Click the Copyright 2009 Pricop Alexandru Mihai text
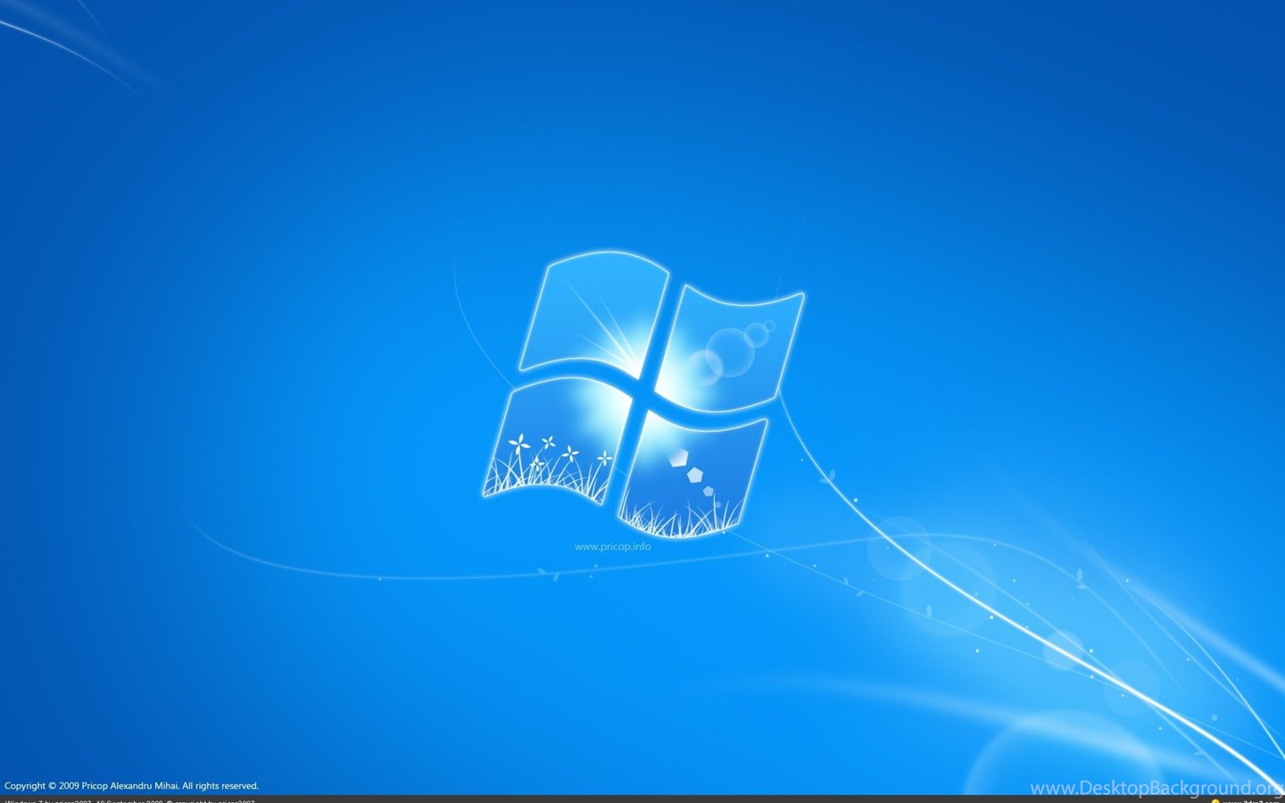The image size is (1285, 803). [x=131, y=786]
